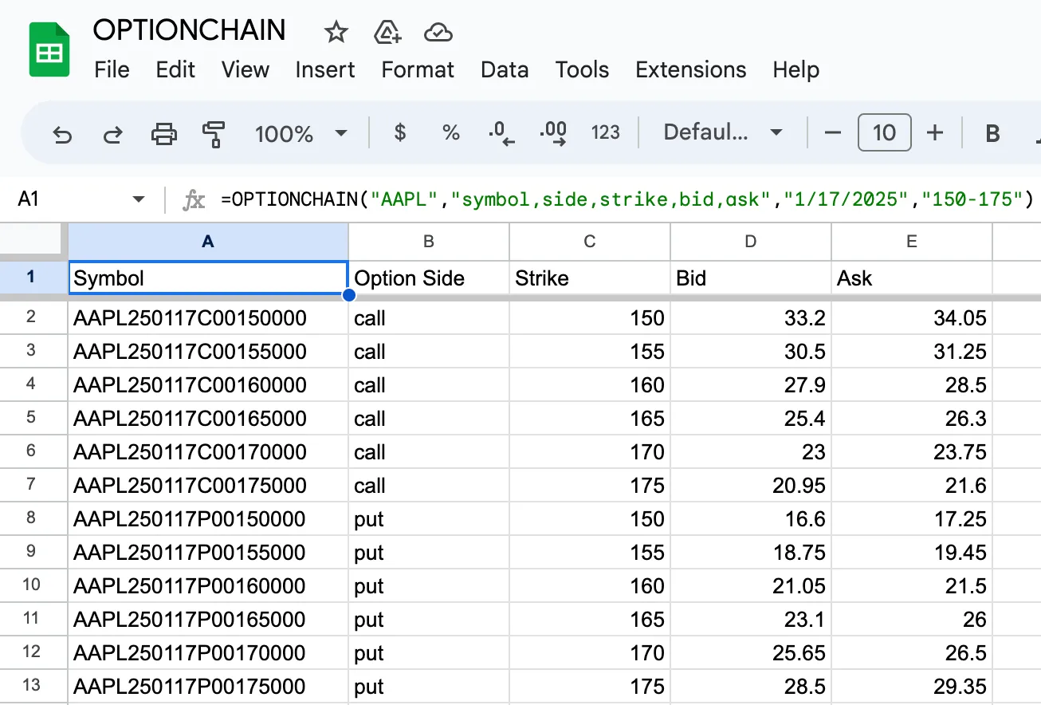Click bid value 20.95
This screenshot has height=705, width=1041.
[x=751, y=486]
